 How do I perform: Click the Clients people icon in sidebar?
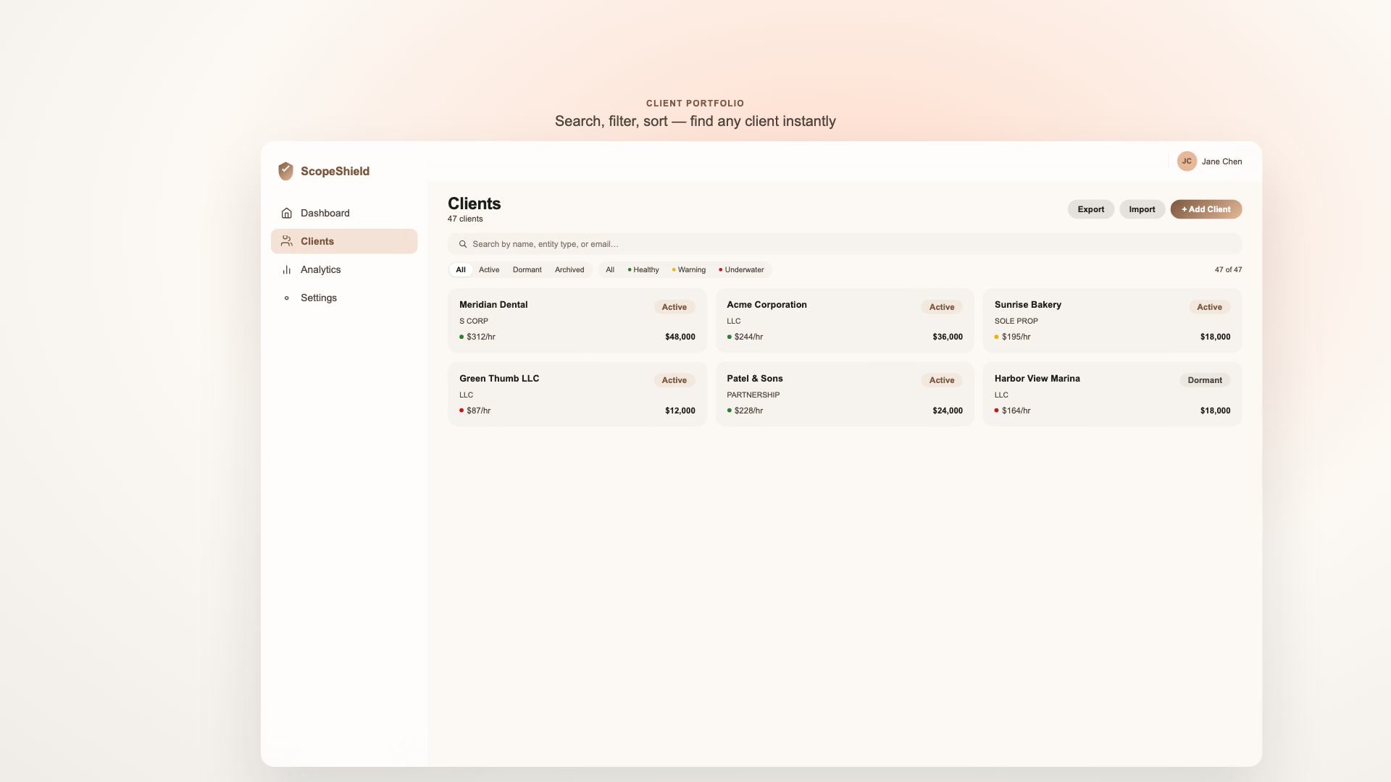click(286, 241)
